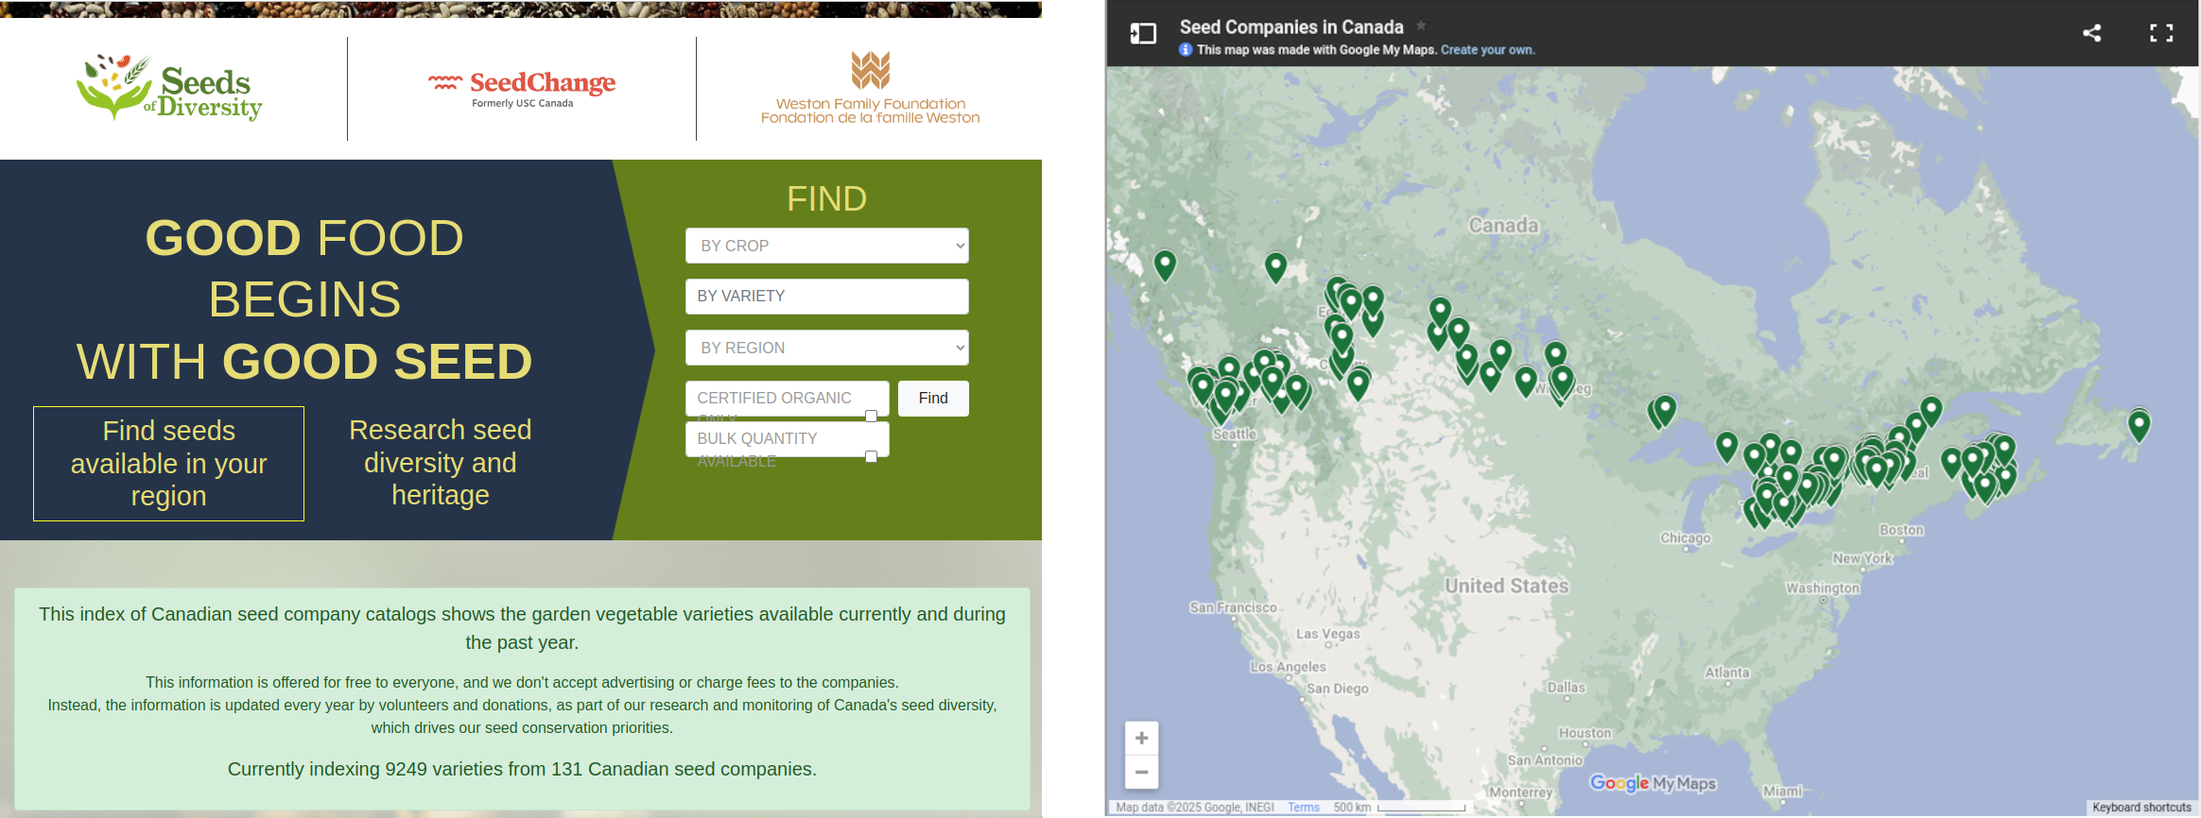Switch to 'Research seed diversity and heritage' tab
The height and width of the screenshot is (818, 2201).
[440, 463]
